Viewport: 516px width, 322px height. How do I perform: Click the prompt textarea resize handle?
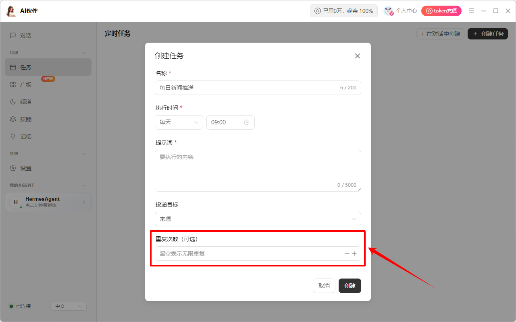click(x=358, y=189)
